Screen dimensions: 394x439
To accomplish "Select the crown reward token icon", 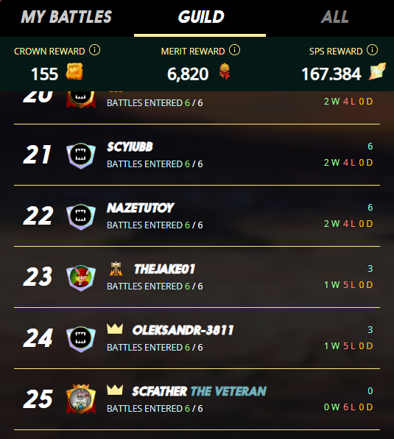I will coord(74,71).
